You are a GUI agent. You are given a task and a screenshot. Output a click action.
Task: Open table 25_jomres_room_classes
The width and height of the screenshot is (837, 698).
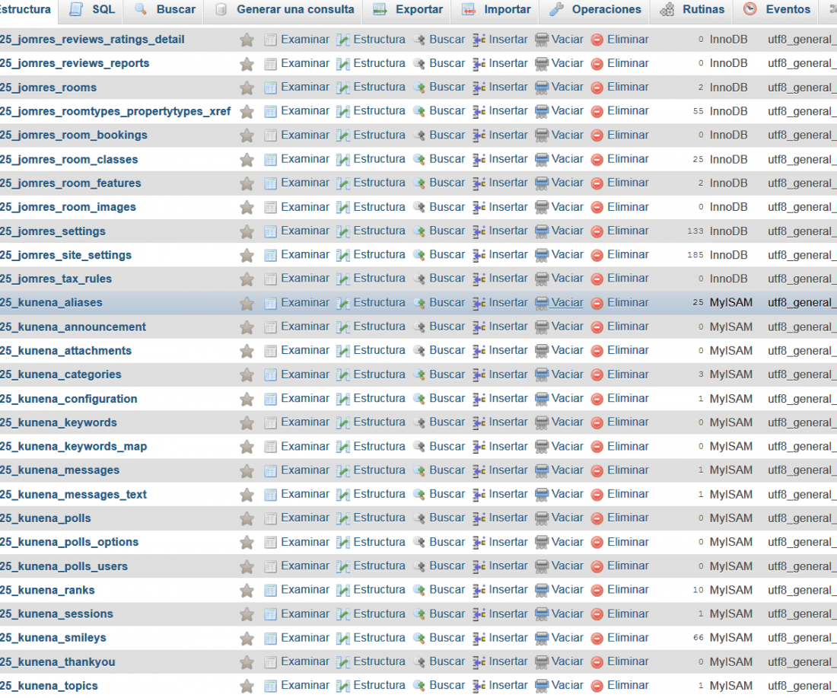(x=68, y=160)
